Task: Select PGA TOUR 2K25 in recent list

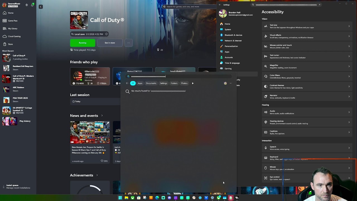Action: click(x=18, y=99)
